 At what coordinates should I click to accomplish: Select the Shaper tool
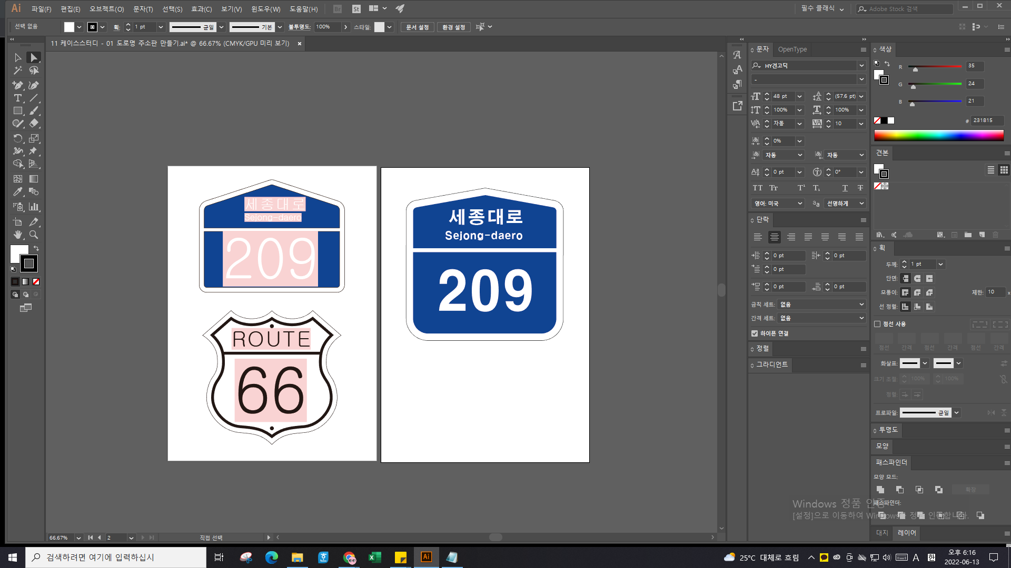[x=18, y=124]
